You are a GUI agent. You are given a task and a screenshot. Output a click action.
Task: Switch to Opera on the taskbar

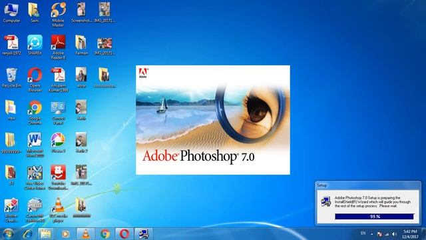124,234
